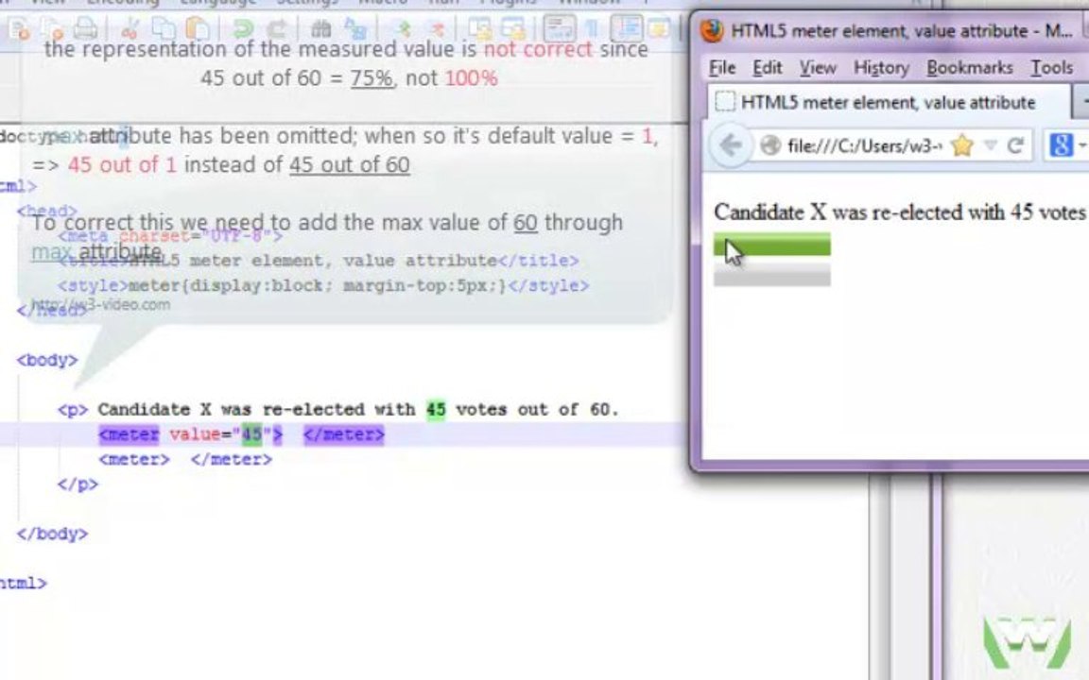Open the Firefox File menu

point(721,67)
